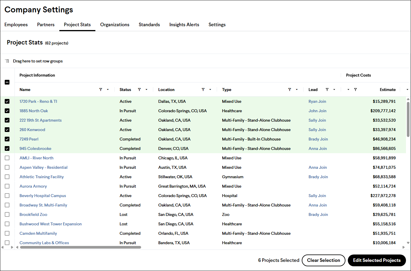Uncheck the 1885 North Oak row

point(7,111)
